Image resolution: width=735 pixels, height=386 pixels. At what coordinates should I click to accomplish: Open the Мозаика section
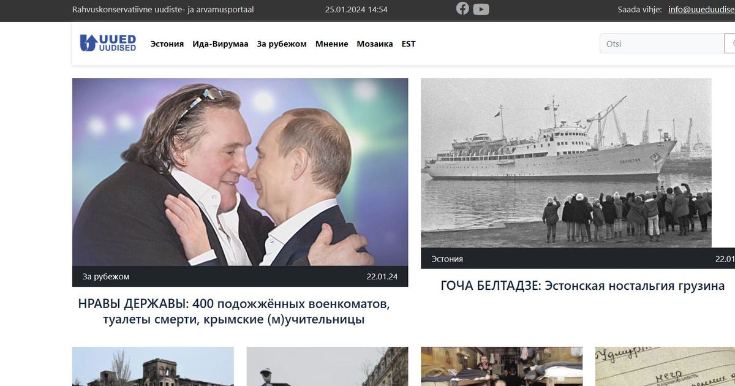pyautogui.click(x=375, y=44)
